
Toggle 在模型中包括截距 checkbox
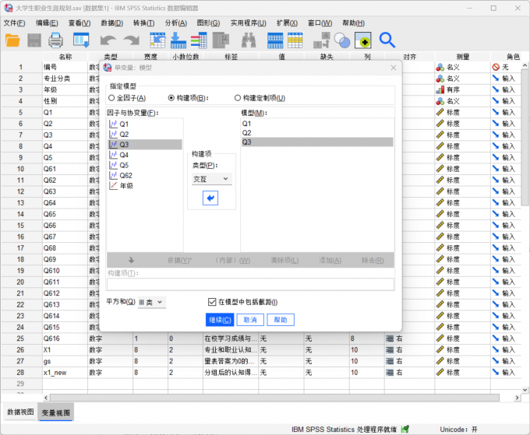(x=212, y=302)
